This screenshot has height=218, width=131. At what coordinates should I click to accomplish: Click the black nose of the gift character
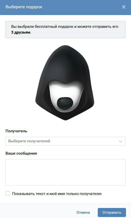tap(65, 103)
